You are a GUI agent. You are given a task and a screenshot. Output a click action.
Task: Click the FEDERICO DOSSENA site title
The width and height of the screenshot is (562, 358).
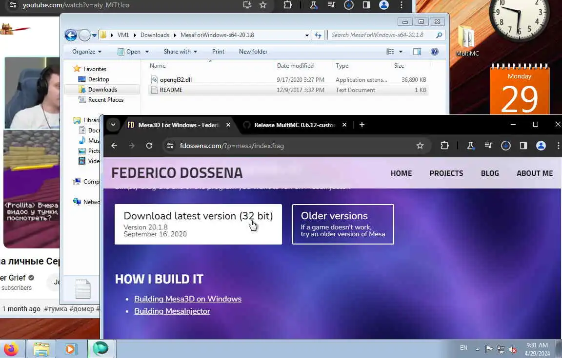[x=177, y=173]
